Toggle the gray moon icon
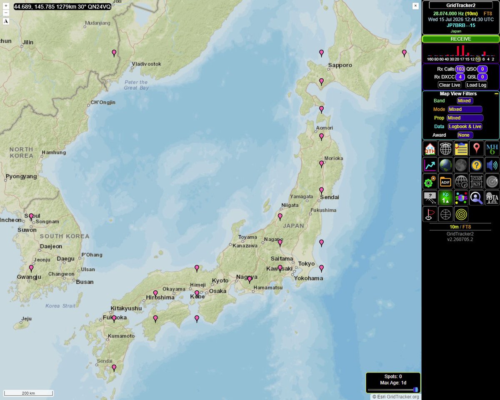The width and height of the screenshot is (500, 400). tap(461, 165)
